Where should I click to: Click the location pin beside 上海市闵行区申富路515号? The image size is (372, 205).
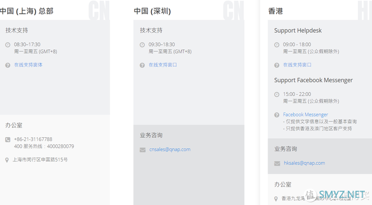[x=7, y=160]
